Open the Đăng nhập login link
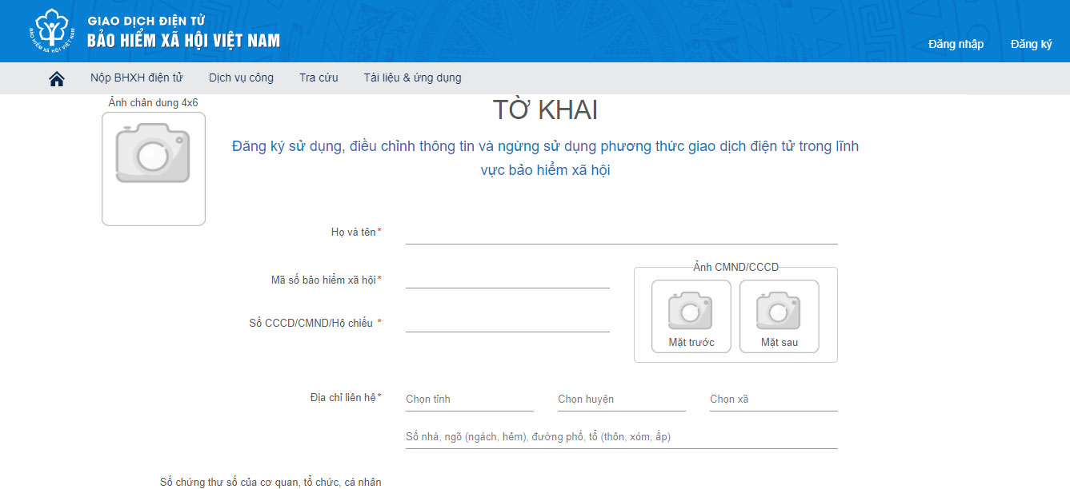Image resolution: width=1070 pixels, height=489 pixels. click(x=956, y=44)
